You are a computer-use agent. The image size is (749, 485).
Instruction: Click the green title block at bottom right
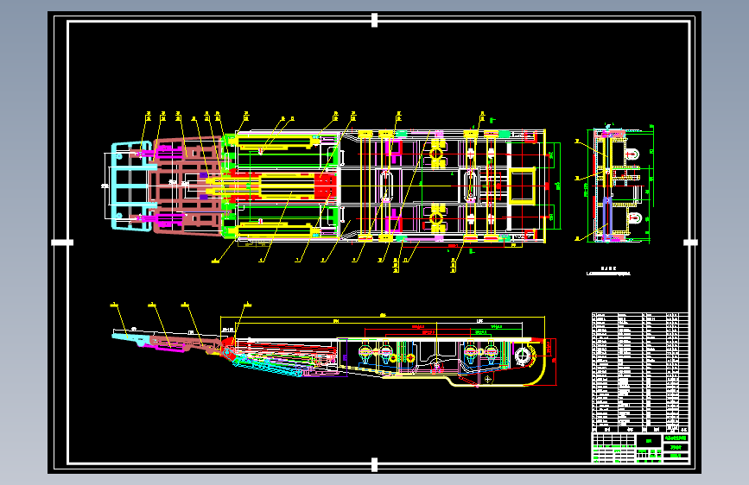pos(640,448)
